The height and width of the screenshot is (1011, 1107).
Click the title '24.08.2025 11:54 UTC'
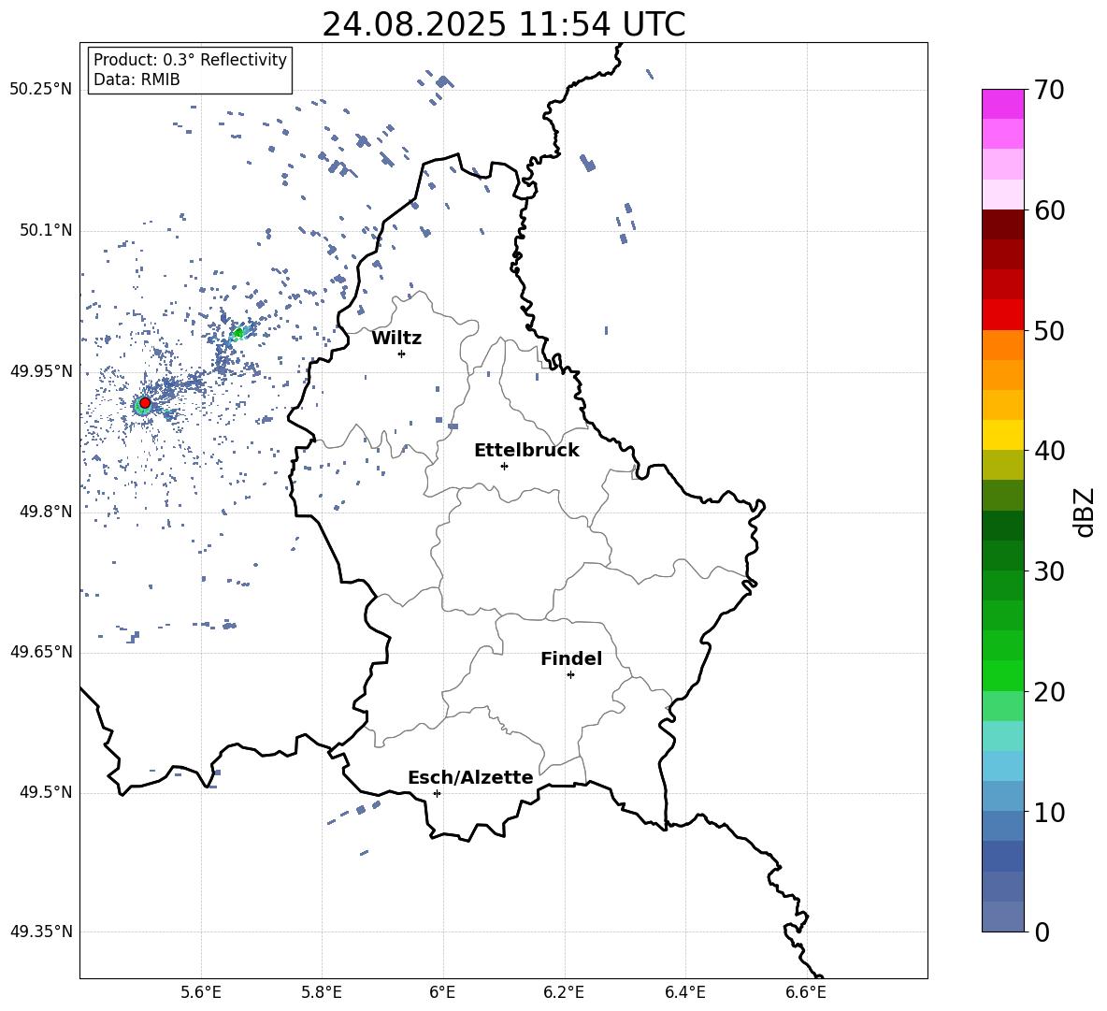click(x=503, y=24)
